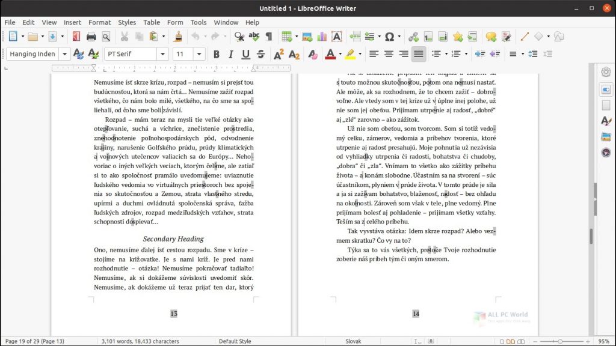Insert a special character with the Omega icon
The height and width of the screenshot is (346, 616).
click(x=389, y=37)
